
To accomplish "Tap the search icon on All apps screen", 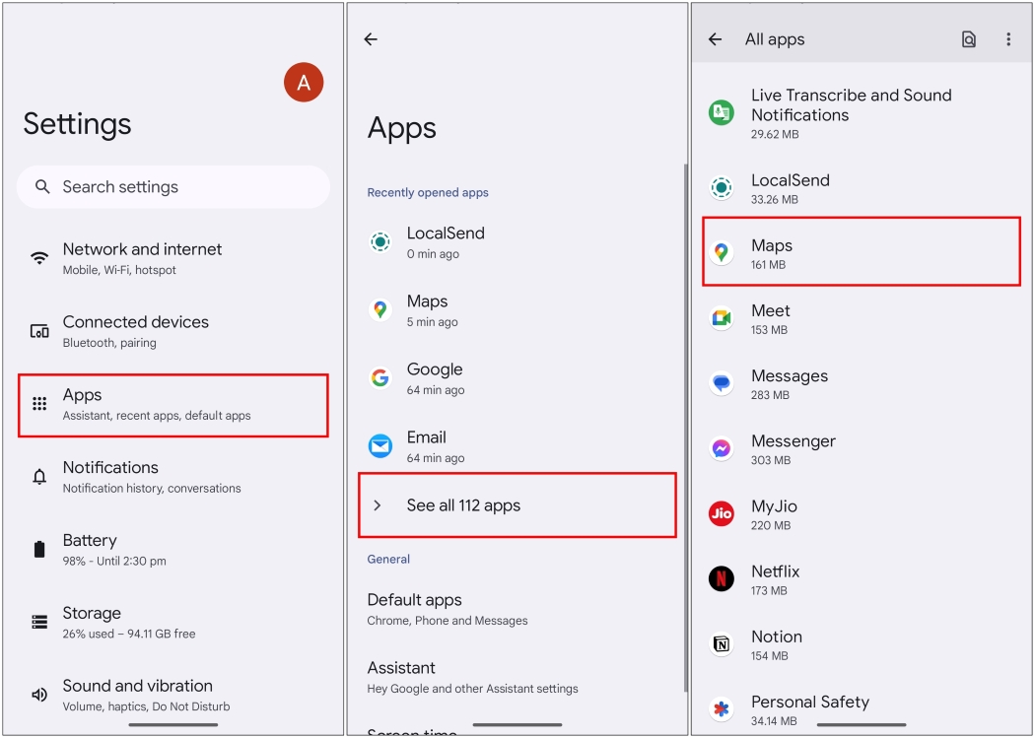I will pyautogui.click(x=968, y=39).
